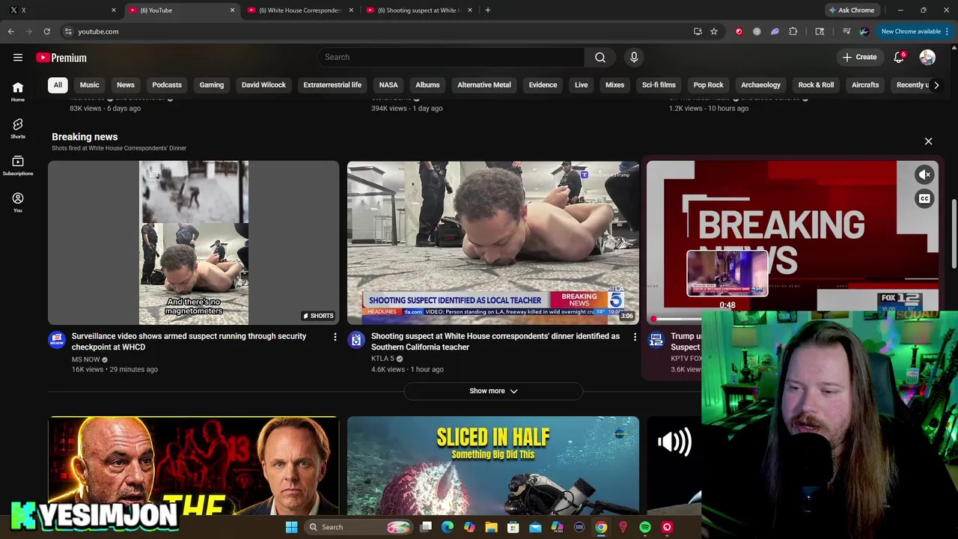Open the media control icon in the Chrome toolbar
The width and height of the screenshot is (958, 539).
(846, 31)
